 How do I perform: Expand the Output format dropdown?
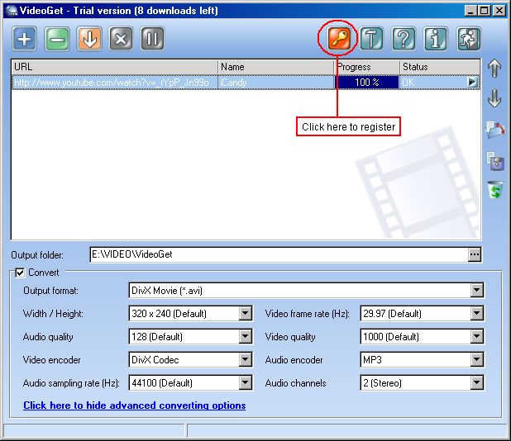(476, 291)
